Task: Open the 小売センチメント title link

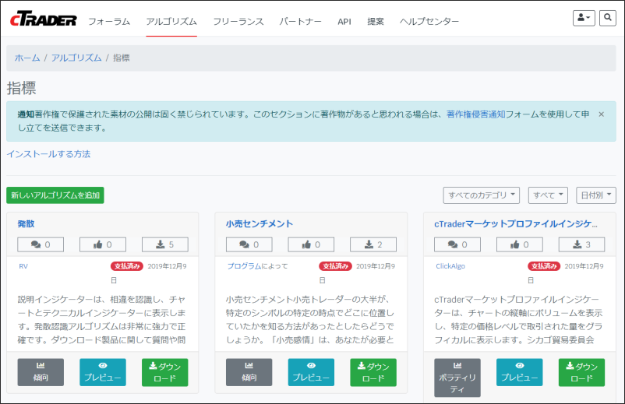Action: [259, 223]
